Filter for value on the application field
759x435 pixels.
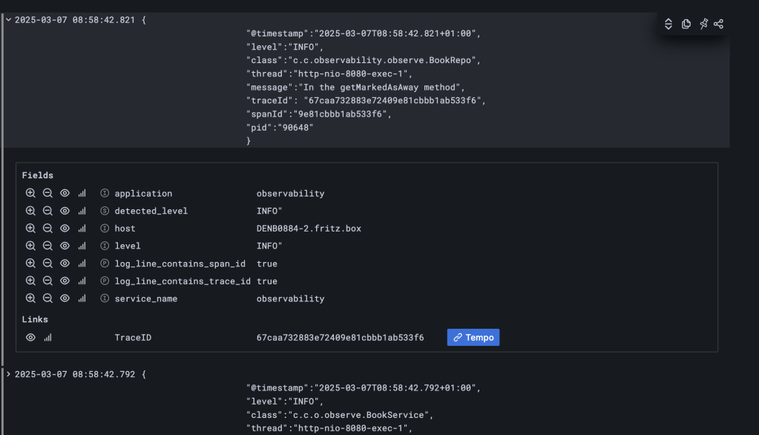click(30, 193)
